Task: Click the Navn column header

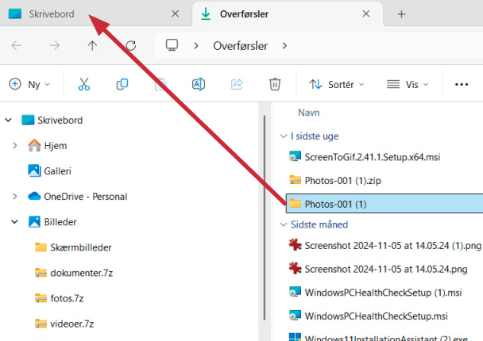Action: point(309,113)
